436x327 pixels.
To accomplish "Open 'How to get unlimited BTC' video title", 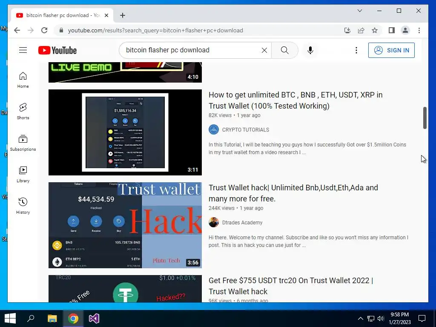I will click(x=295, y=100).
